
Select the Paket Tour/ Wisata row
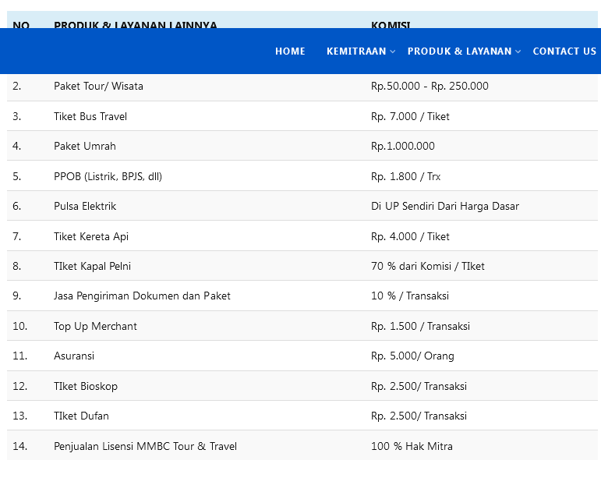[98, 87]
